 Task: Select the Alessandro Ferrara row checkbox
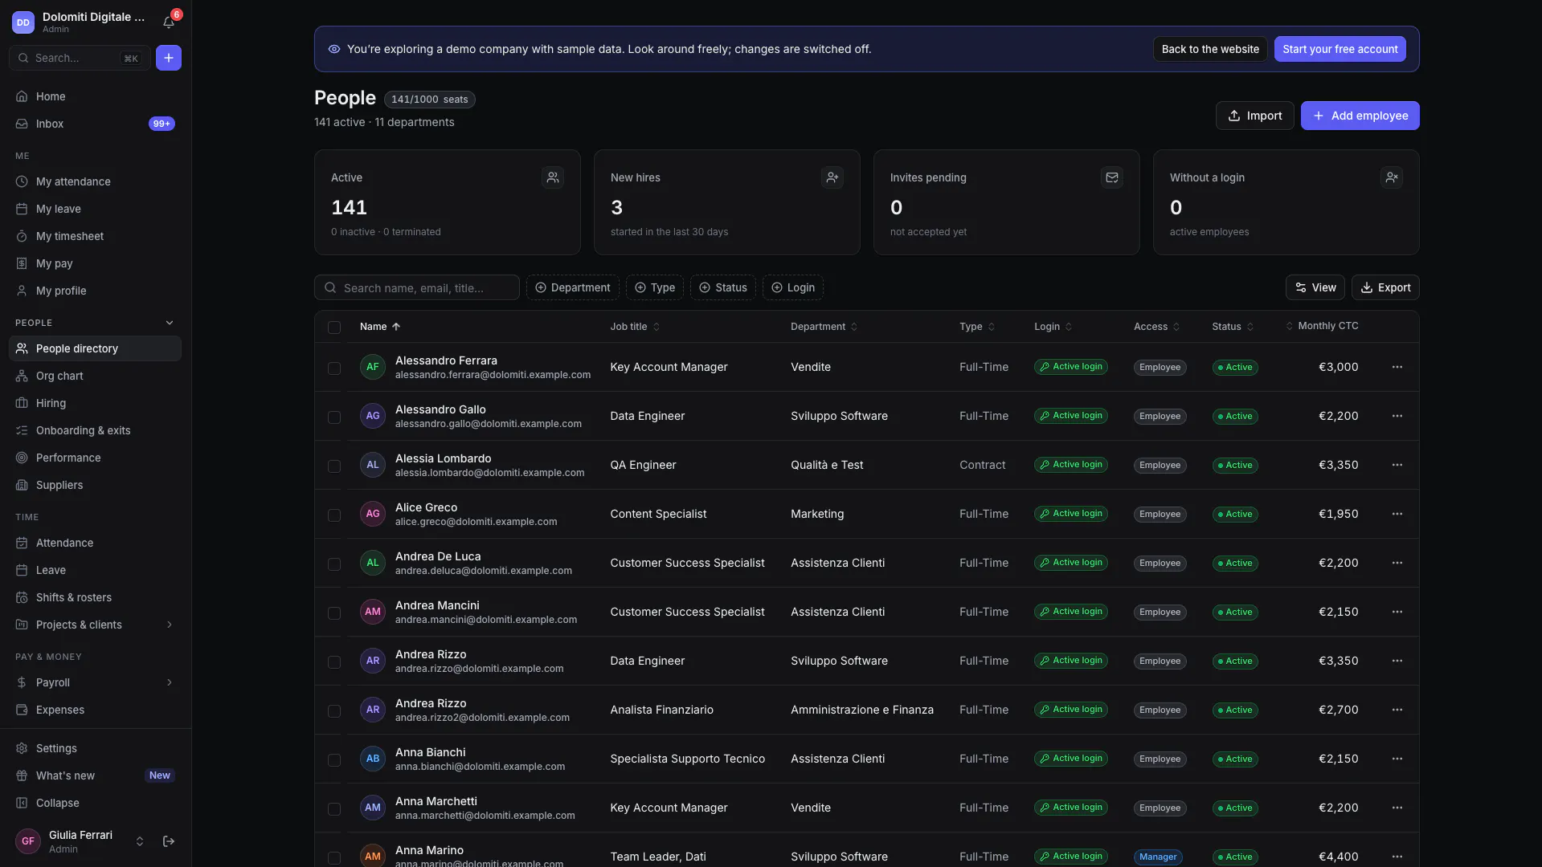[x=334, y=368]
